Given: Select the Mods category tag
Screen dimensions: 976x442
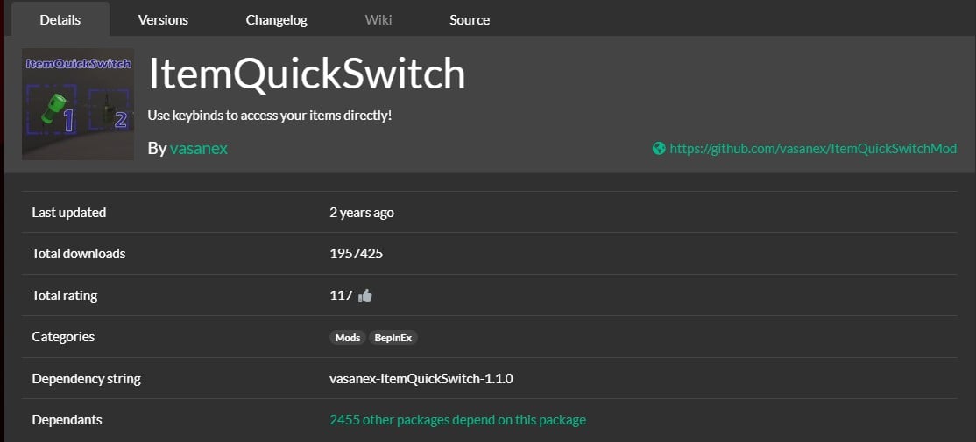Looking at the screenshot, I should click(348, 338).
